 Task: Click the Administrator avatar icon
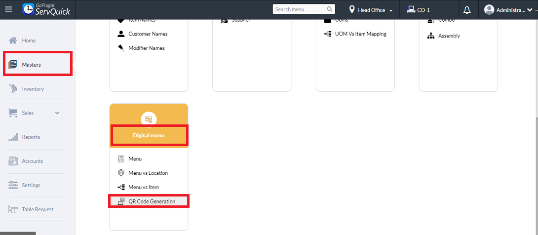489,9
